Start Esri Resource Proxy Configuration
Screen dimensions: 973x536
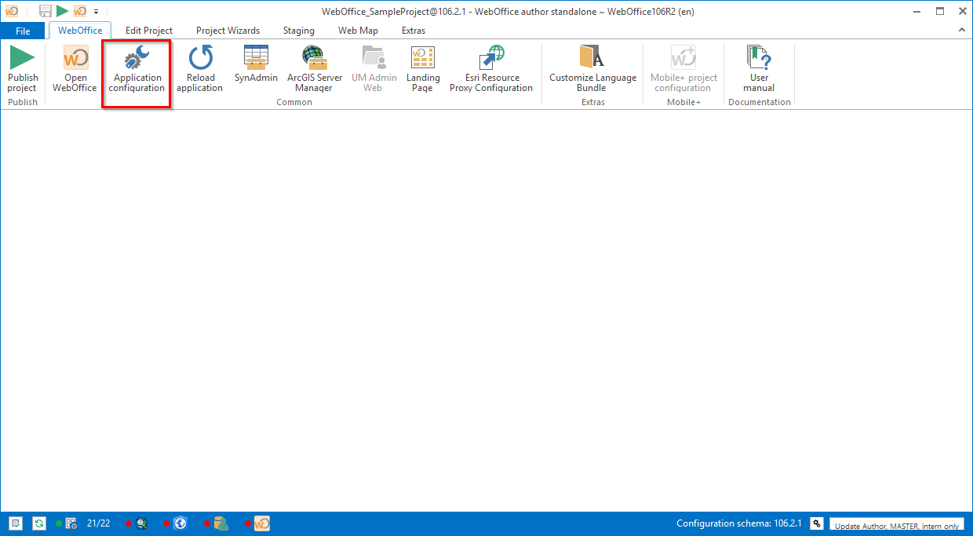coord(491,71)
